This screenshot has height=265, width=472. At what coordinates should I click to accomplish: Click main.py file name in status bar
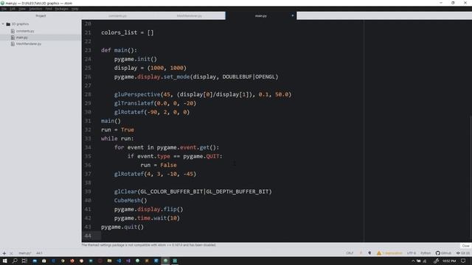[x=24, y=253]
